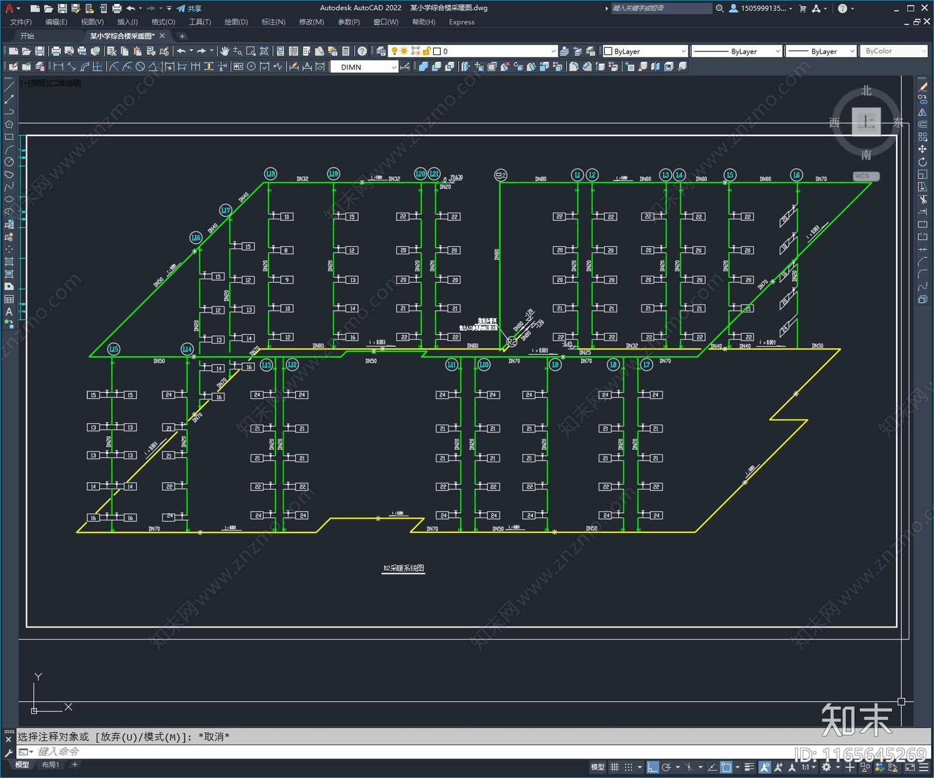Open the ByLayer linetype dropdown
The height and width of the screenshot is (778, 934).
[737, 51]
